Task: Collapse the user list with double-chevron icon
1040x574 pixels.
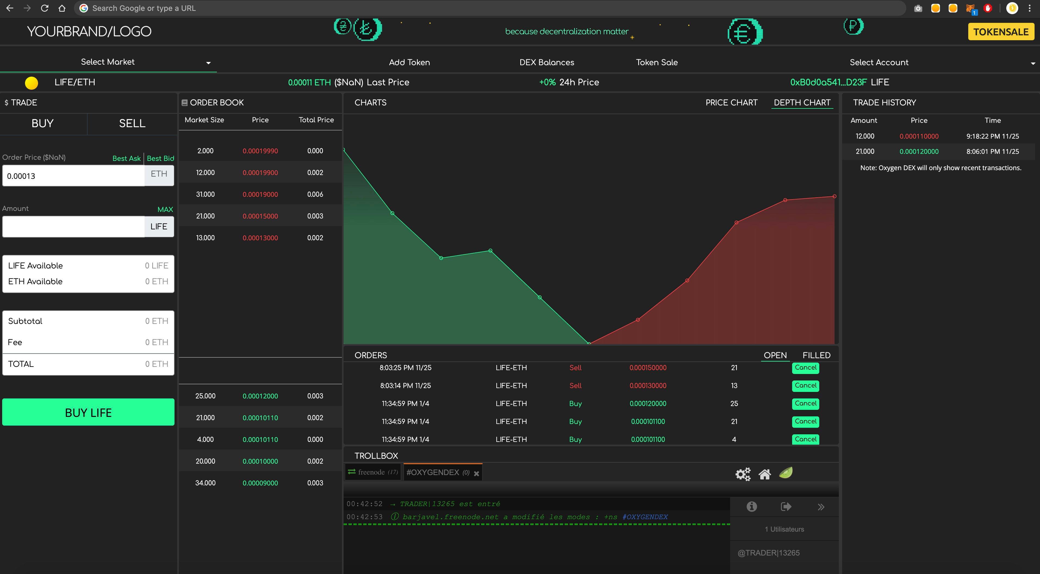Action: tap(820, 506)
